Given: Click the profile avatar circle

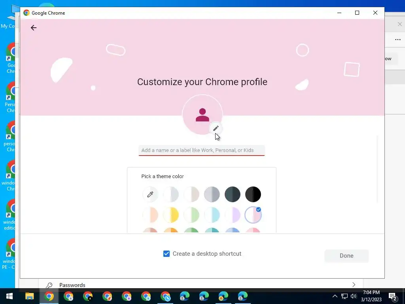Looking at the screenshot, I should click(202, 115).
